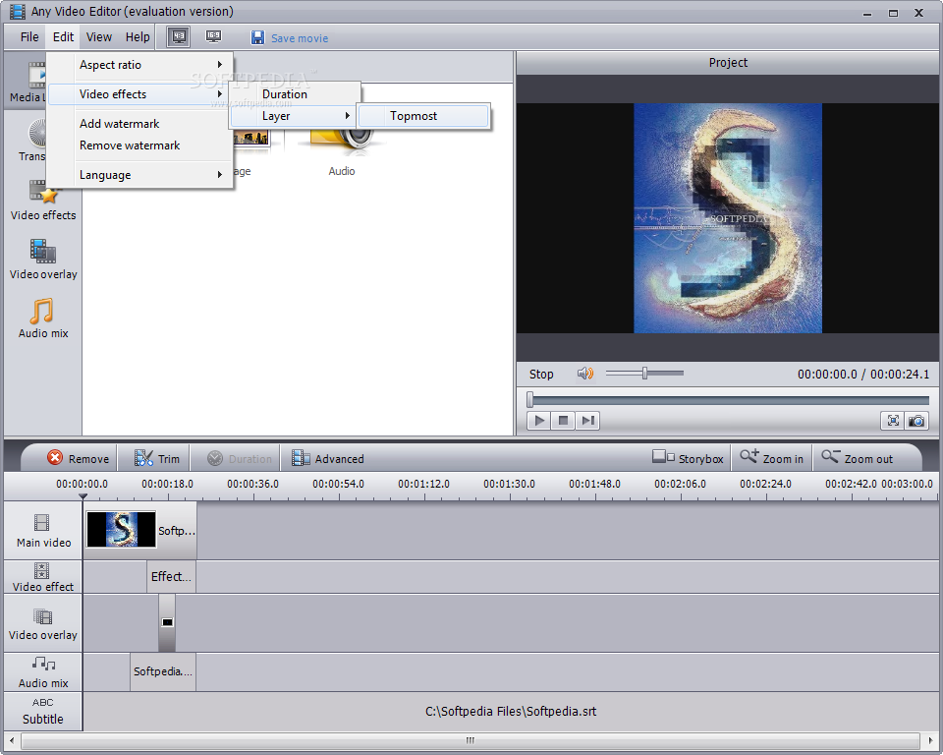
Task: Click the Remove red X icon
Action: [55, 457]
